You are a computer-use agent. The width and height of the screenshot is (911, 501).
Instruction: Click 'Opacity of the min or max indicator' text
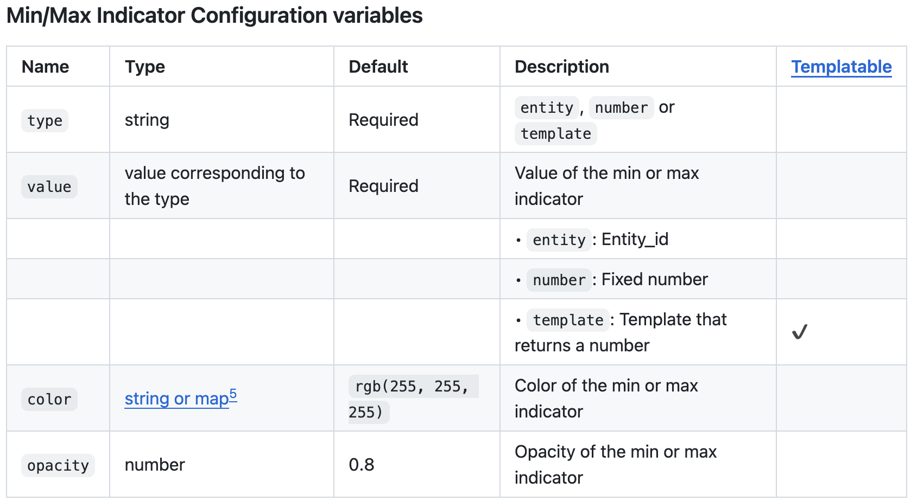pos(615,465)
